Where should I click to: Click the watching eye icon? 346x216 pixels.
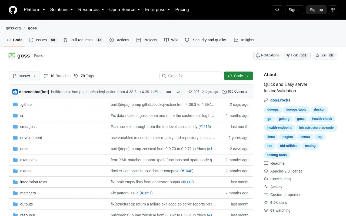click(266, 210)
